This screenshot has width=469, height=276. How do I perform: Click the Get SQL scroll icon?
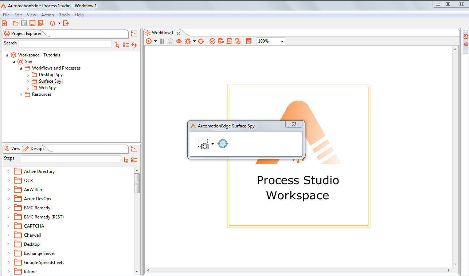(229, 41)
